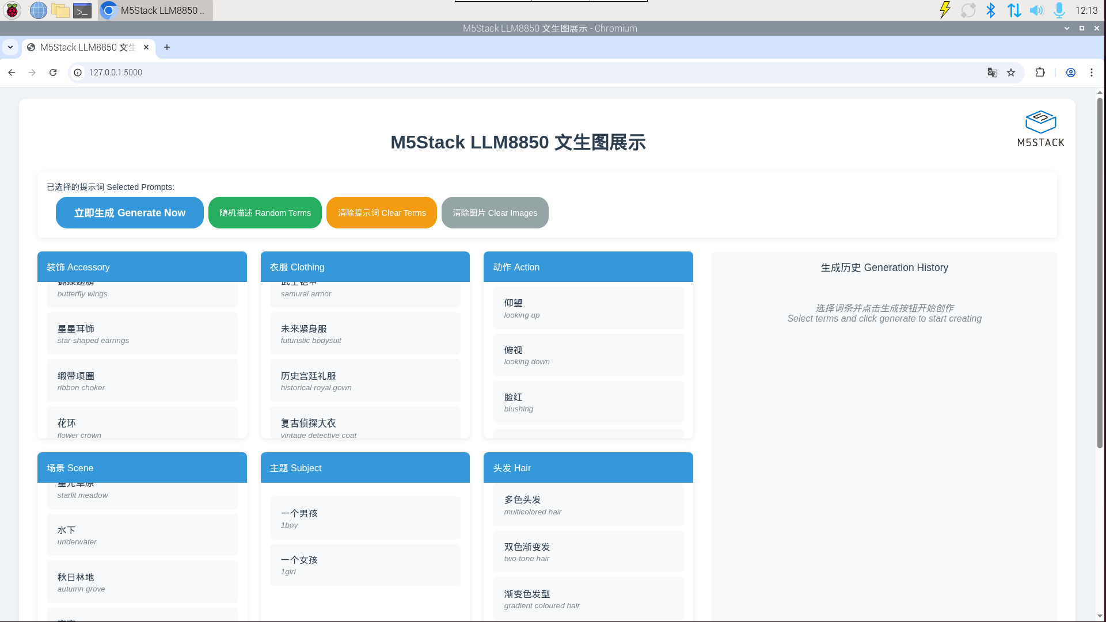Select the samurai armor clothing
The image size is (1106, 622).
pyautogui.click(x=365, y=294)
